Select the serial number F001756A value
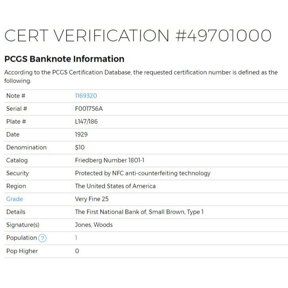288x288 pixels. point(89,109)
